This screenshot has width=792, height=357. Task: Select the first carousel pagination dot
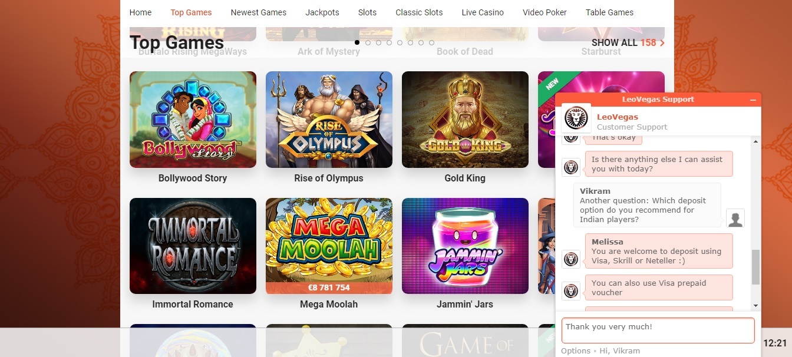(357, 42)
